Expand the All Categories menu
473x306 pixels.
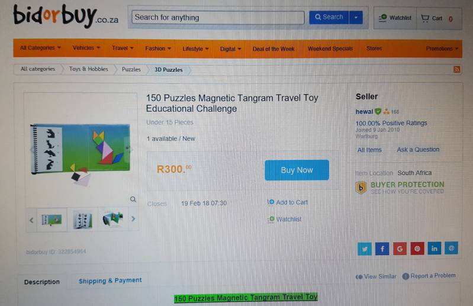point(40,47)
